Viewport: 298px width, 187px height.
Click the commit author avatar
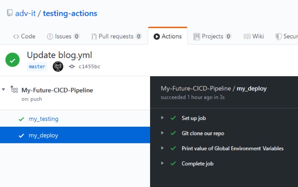58,67
